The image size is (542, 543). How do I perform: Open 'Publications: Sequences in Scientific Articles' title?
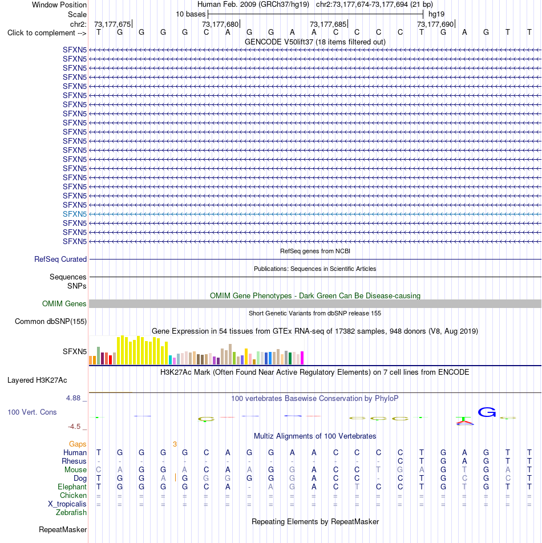tap(315, 269)
